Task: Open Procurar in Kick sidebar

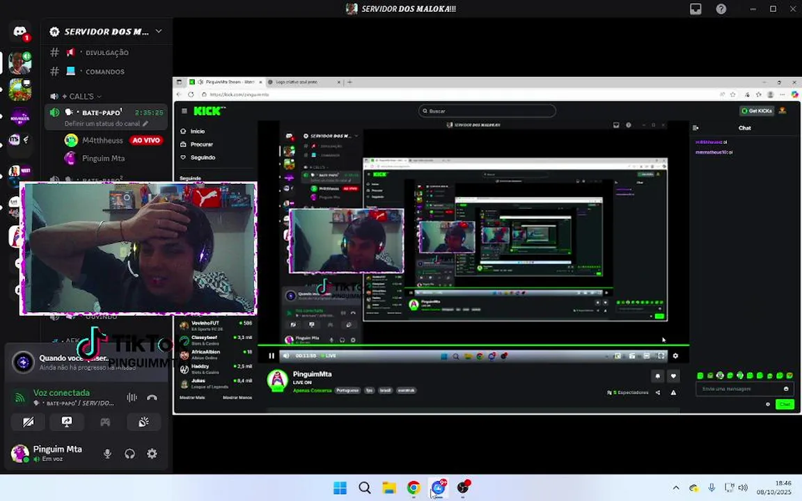Action: [x=201, y=145]
